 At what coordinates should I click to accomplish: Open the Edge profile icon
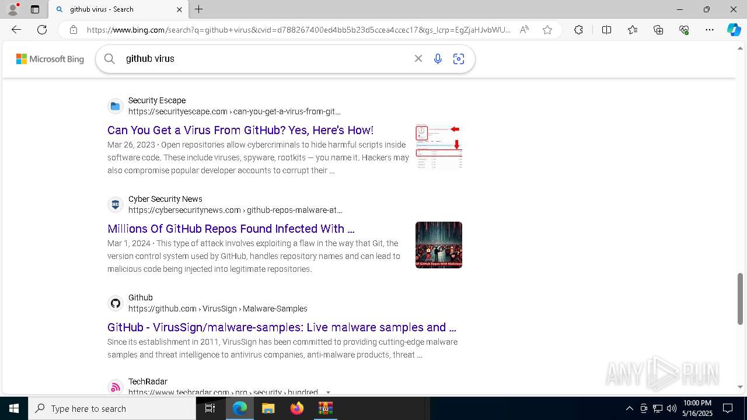point(13,9)
